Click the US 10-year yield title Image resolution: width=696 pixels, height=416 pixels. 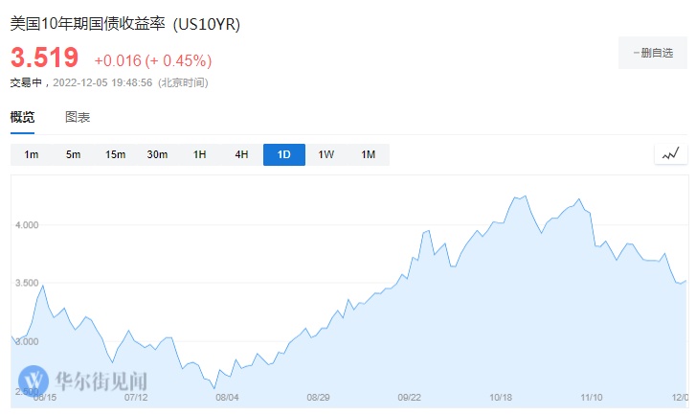click(124, 24)
